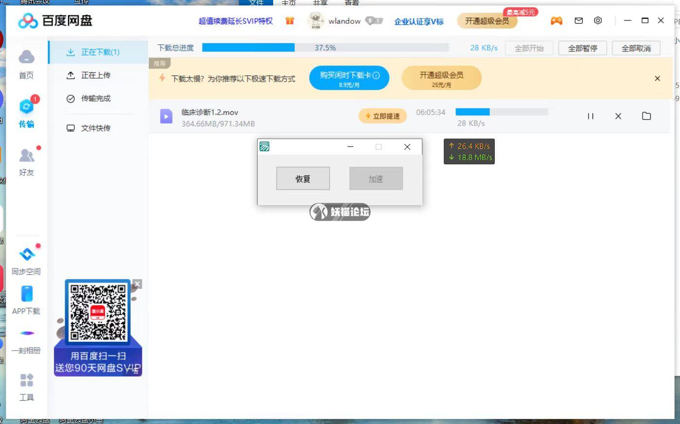Open 超值续费延长SVIP特权 link
This screenshot has height=424, width=680.
tap(236, 21)
